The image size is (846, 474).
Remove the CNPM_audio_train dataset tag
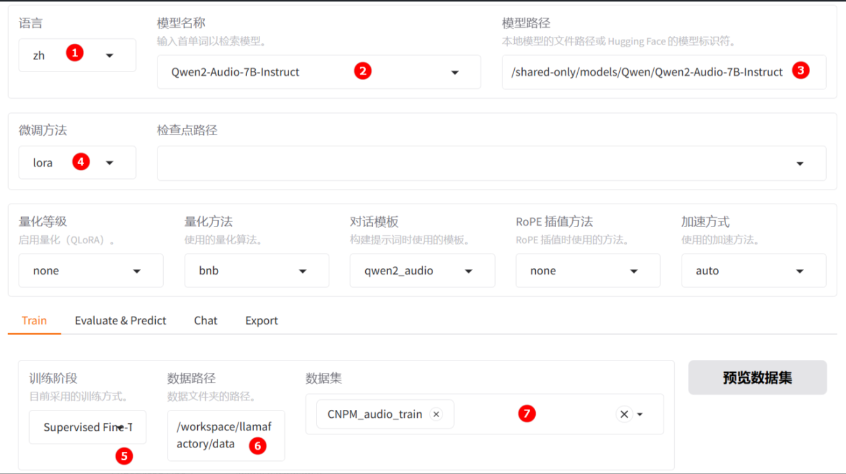pyautogui.click(x=436, y=414)
